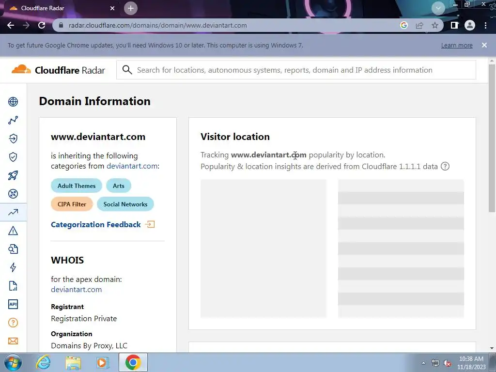Open Chrome three-dot menu
The image size is (496, 372).
coord(485,25)
